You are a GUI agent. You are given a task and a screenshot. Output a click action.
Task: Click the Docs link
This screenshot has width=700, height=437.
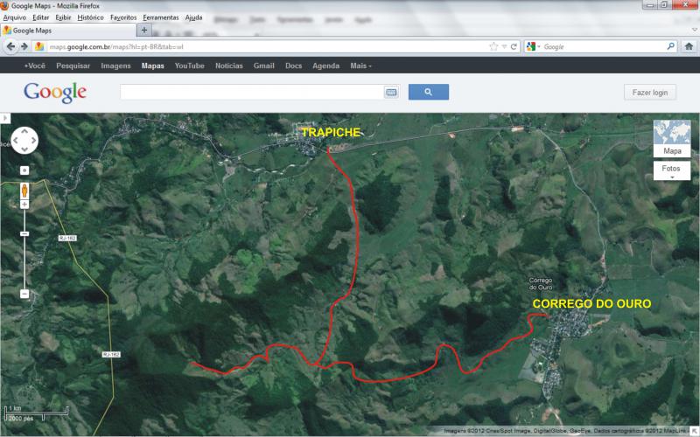pos(293,66)
